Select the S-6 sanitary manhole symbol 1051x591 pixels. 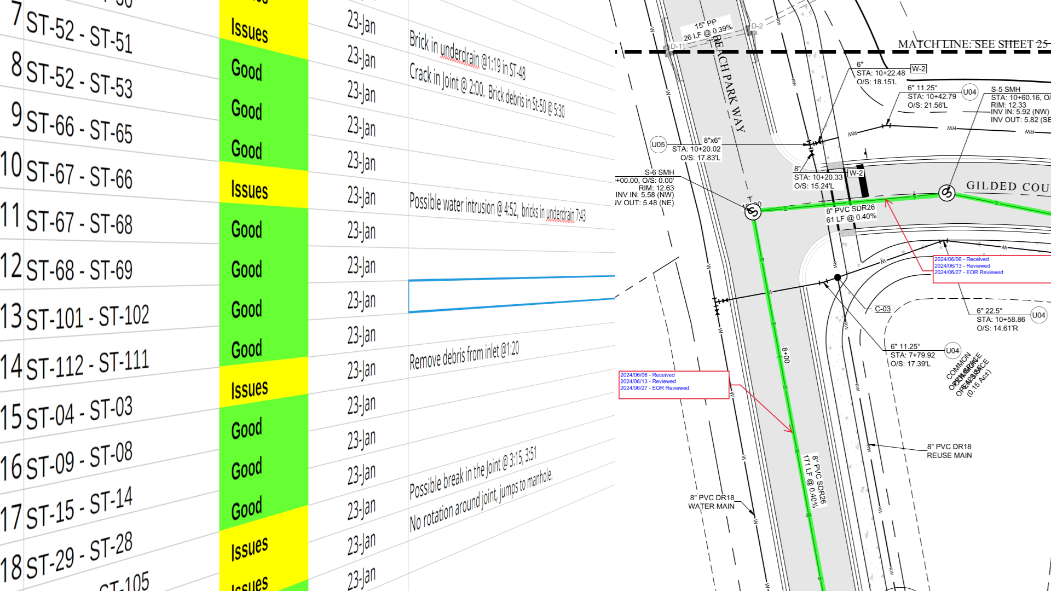[x=753, y=212]
